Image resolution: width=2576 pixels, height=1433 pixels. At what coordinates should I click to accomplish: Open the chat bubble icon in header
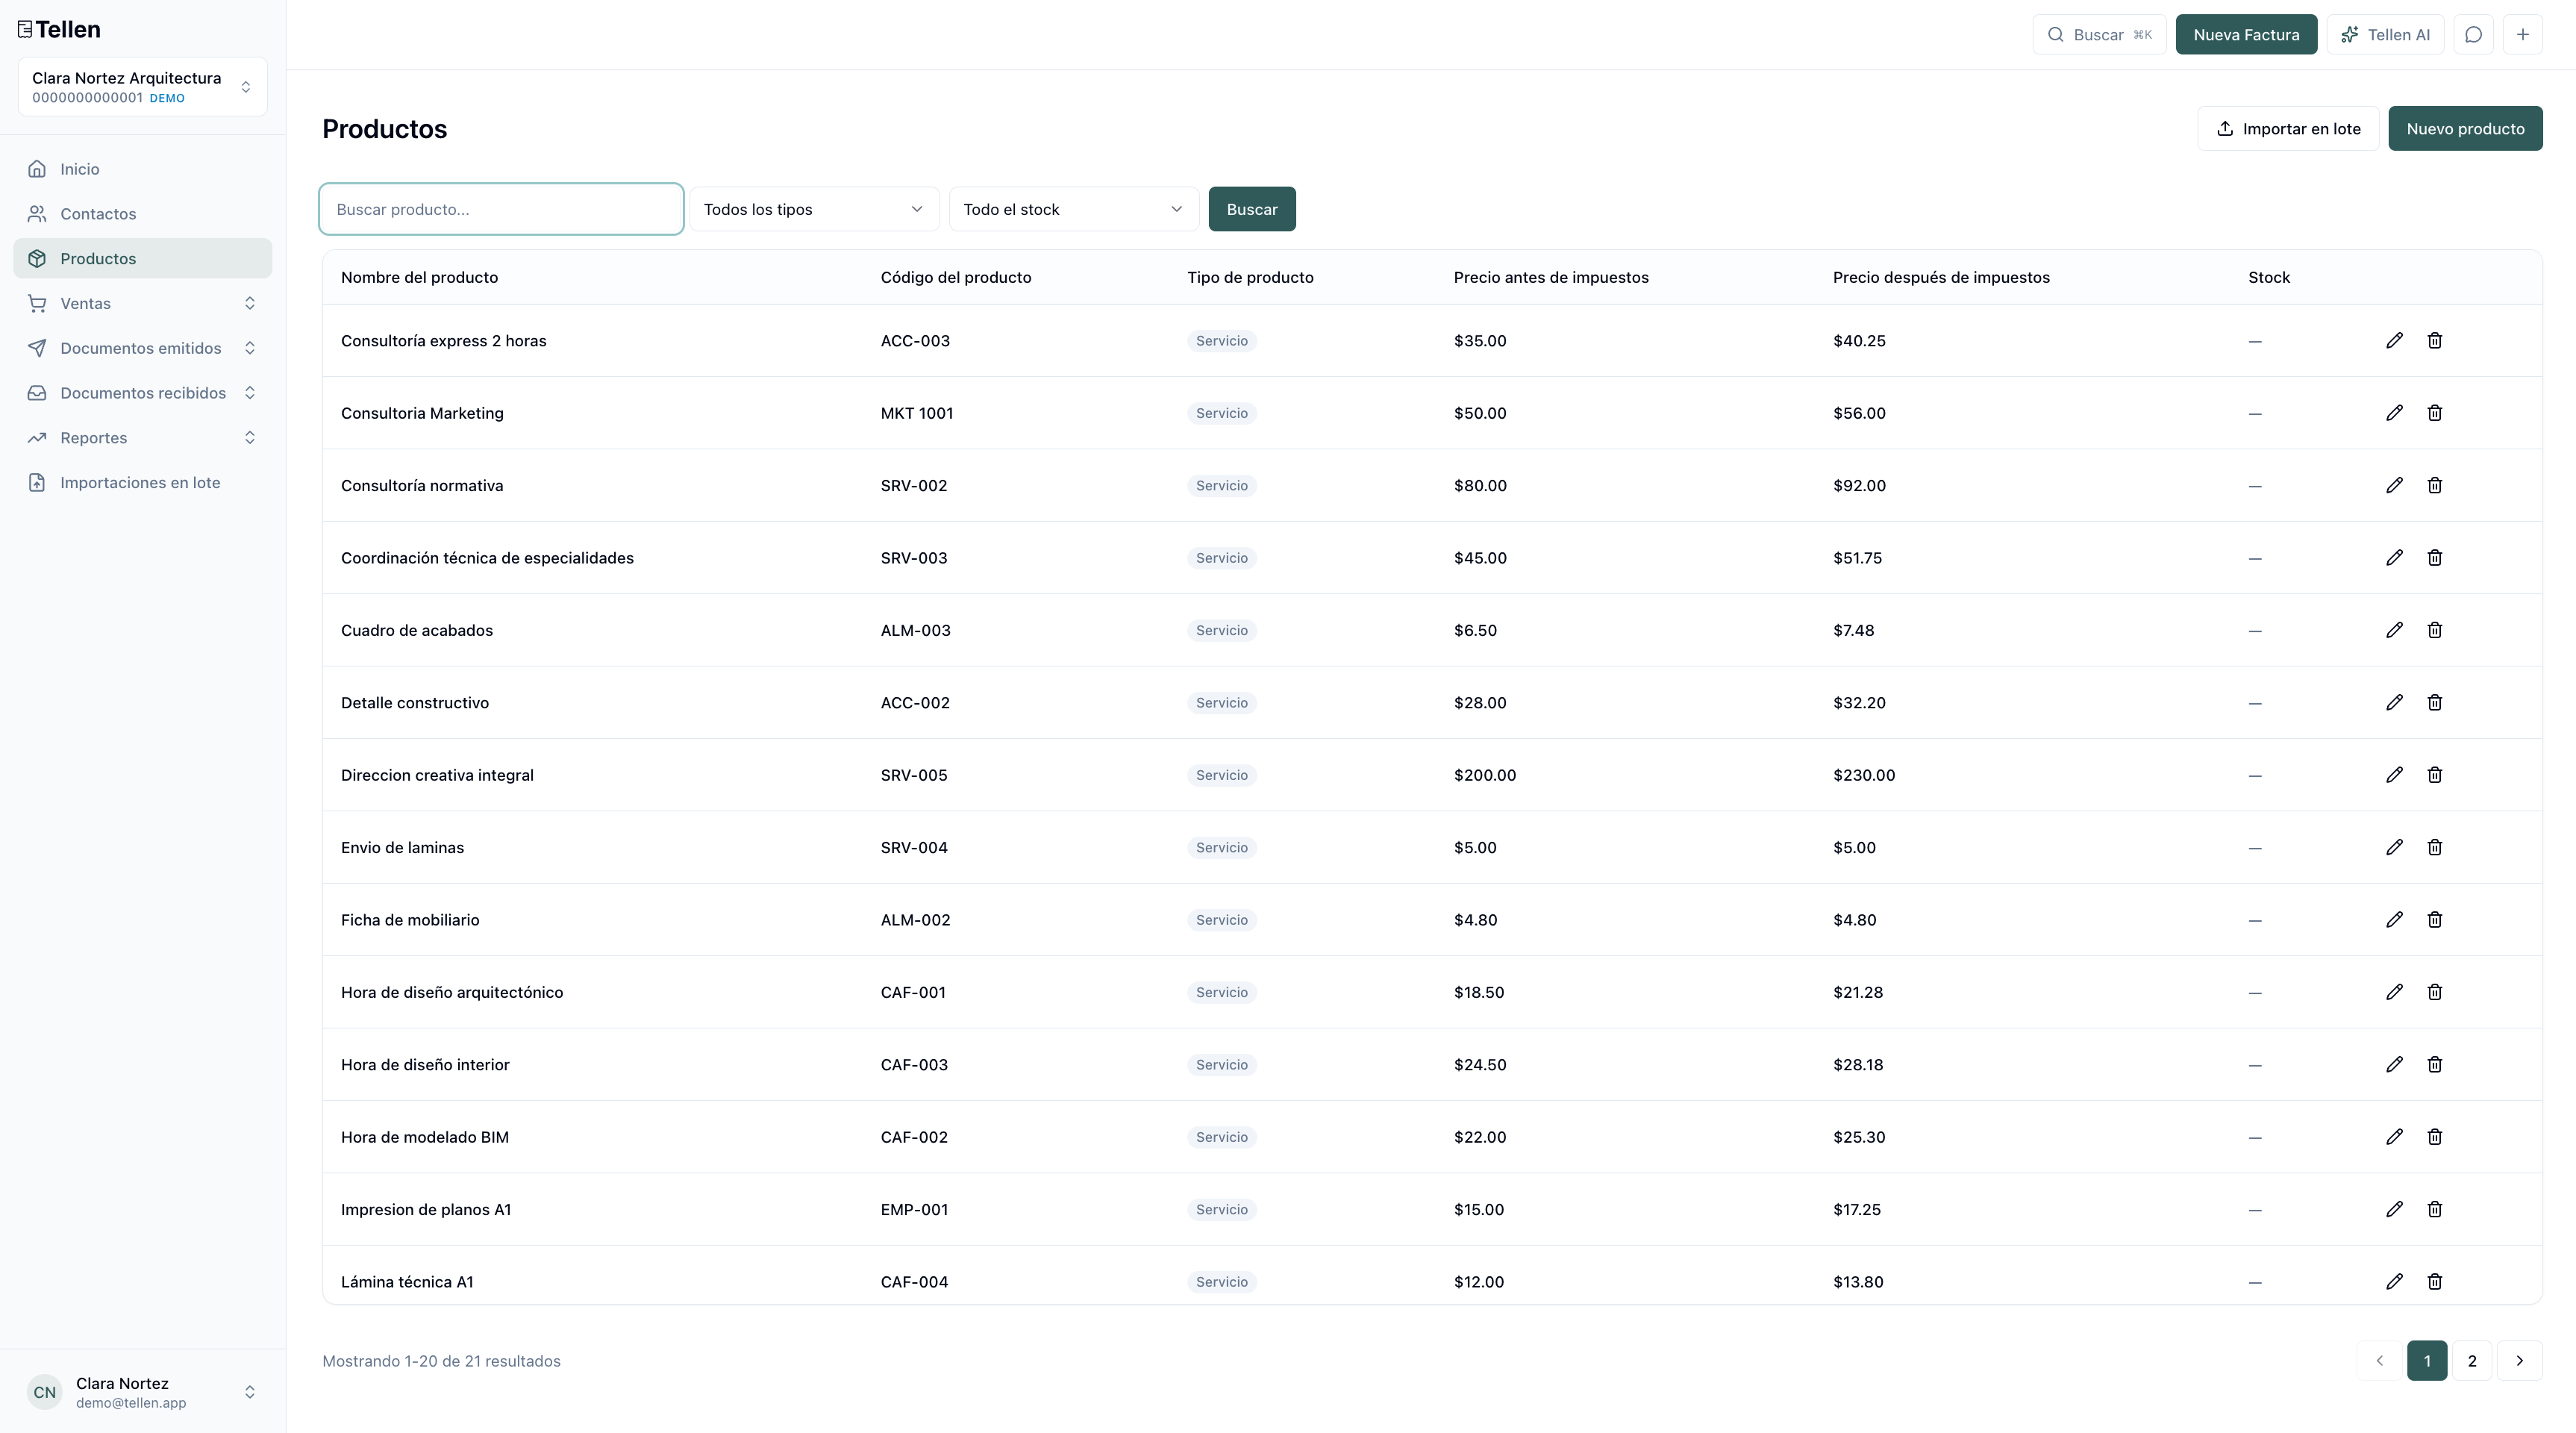[x=2473, y=35]
